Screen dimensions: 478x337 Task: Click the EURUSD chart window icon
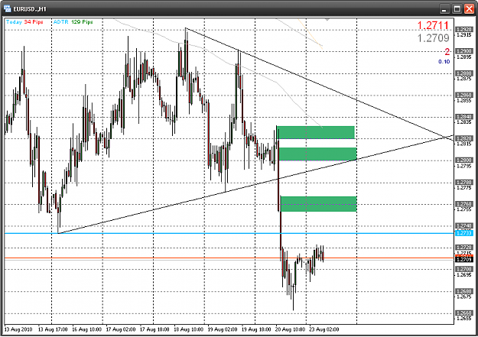coord(8,9)
